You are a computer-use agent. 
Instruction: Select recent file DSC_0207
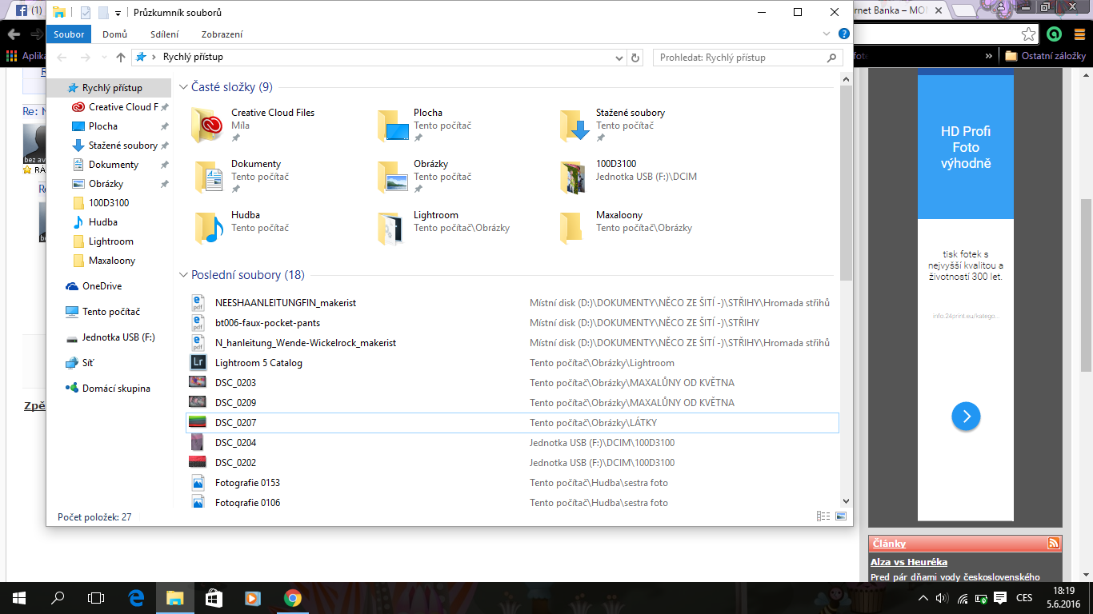pyautogui.click(x=512, y=423)
